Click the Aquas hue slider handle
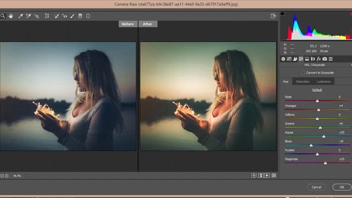Viewport: 352px width, 198px height. pos(324,136)
